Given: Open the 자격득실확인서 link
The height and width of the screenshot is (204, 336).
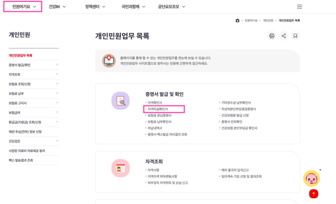Looking at the screenshot, I should pyautogui.click(x=158, y=109).
